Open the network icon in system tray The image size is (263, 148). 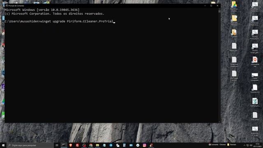point(248,145)
